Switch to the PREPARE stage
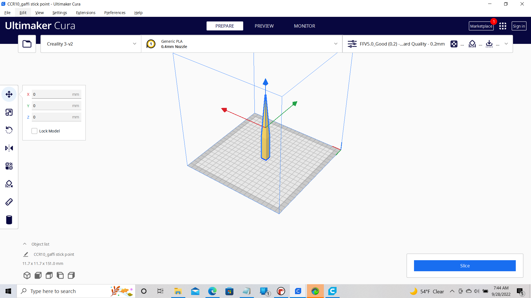 (225, 26)
